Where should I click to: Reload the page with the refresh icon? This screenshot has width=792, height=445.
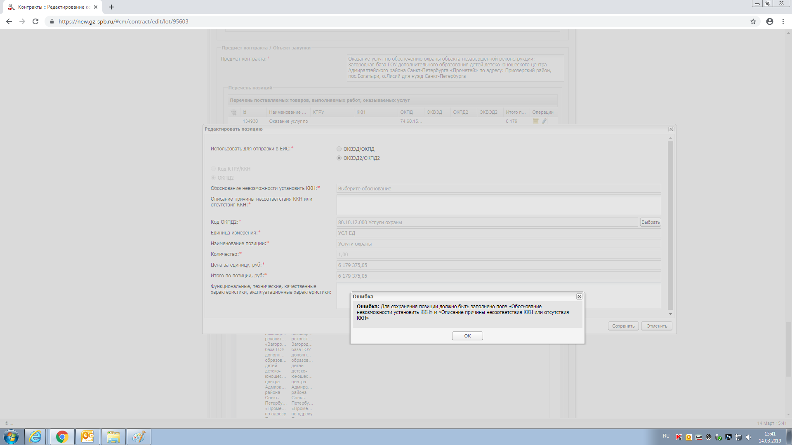click(x=35, y=21)
